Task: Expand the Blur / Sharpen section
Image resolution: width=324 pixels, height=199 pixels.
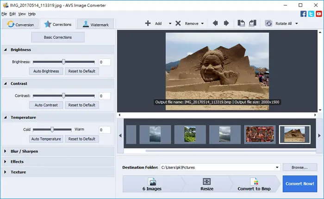Action: pyautogui.click(x=6, y=151)
